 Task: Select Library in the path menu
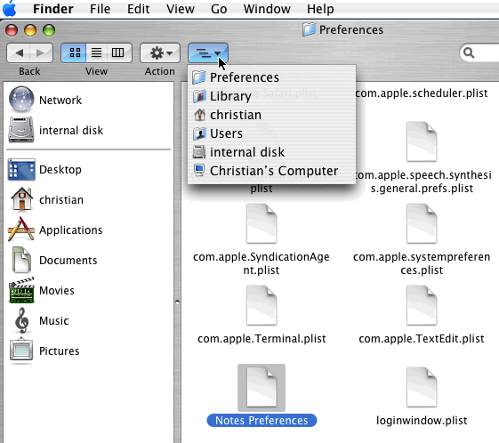(272, 96)
